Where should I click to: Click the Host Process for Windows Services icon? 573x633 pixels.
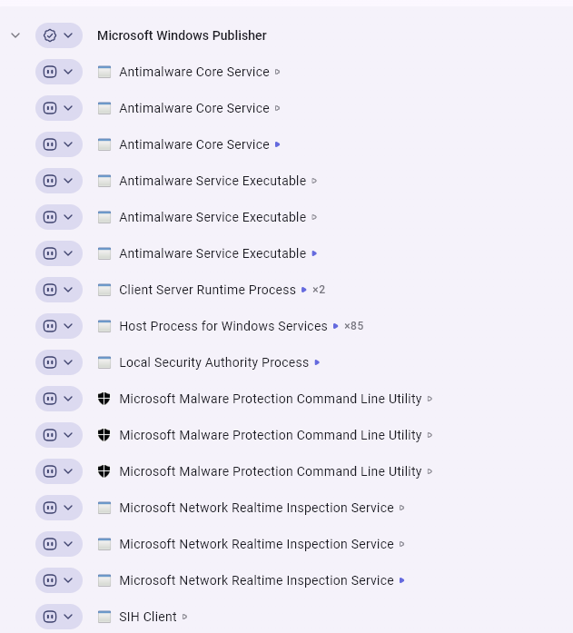[104, 326]
